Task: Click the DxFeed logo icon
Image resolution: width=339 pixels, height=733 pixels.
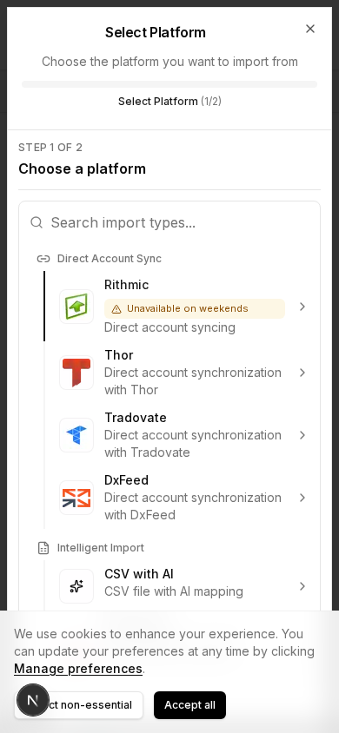Action: pos(76,498)
